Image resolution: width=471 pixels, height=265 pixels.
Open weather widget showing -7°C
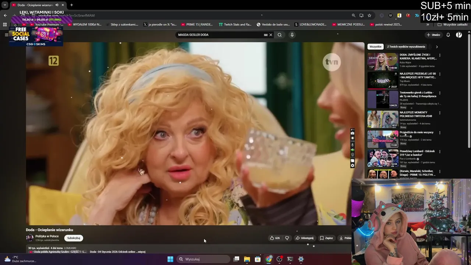tap(20, 259)
